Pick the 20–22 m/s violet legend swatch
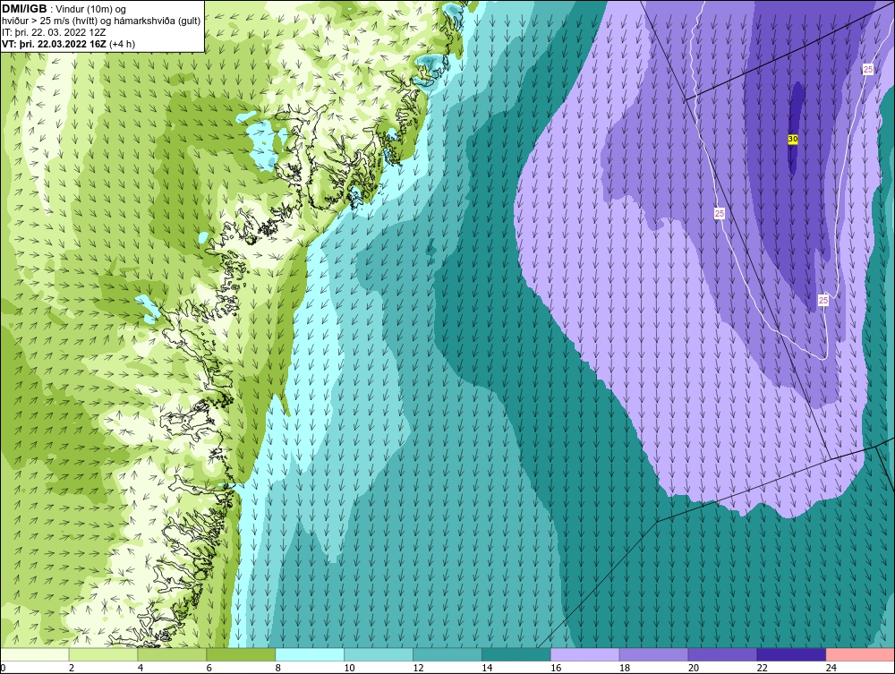Viewport: 895px width, 674px height. point(722,654)
